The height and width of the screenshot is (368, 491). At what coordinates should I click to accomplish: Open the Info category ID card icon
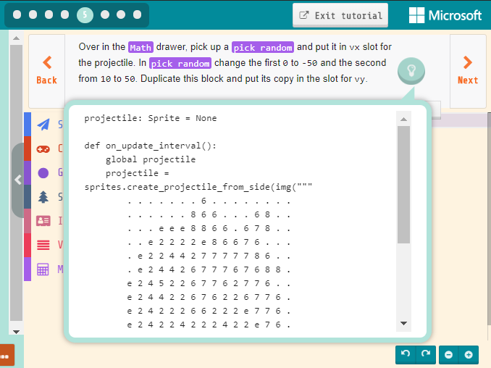coord(43,221)
